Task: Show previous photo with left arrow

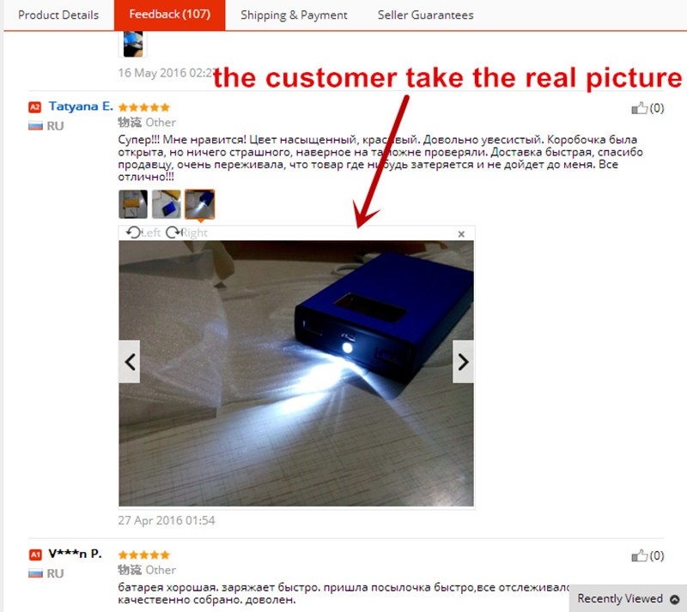Action: coord(130,362)
